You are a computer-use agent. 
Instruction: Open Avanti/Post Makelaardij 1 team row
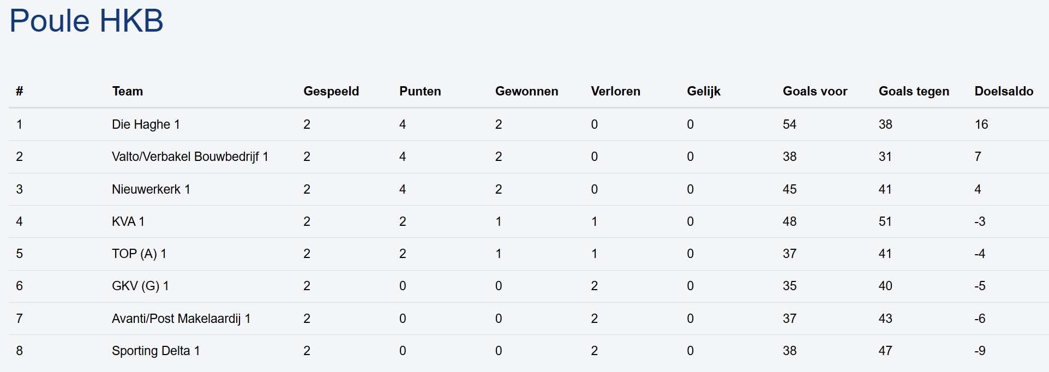[x=181, y=319]
